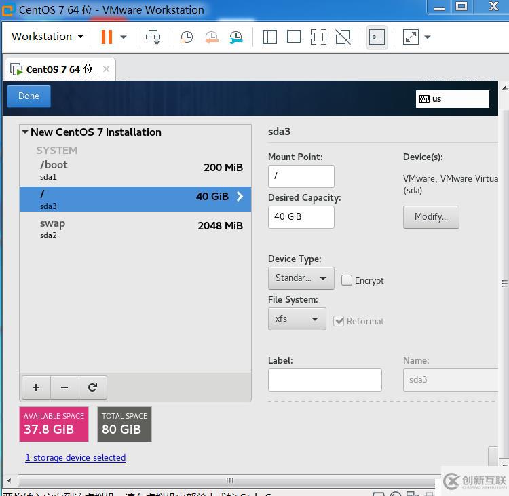The height and width of the screenshot is (496, 509).
Task: Click the chevron arrow on the sda3 row
Action: 240,196
